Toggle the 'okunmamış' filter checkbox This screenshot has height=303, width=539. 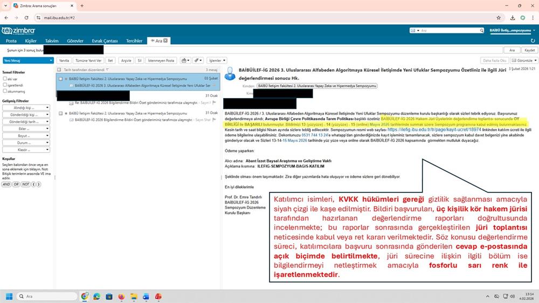pyautogui.click(x=5, y=91)
